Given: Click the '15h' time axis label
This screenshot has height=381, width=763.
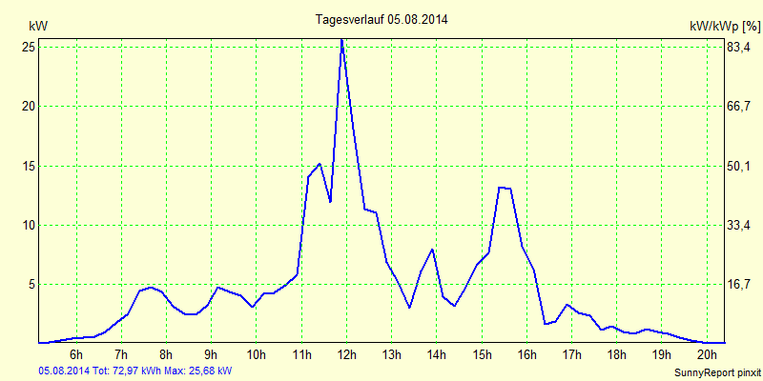Looking at the screenshot, I should tap(482, 353).
